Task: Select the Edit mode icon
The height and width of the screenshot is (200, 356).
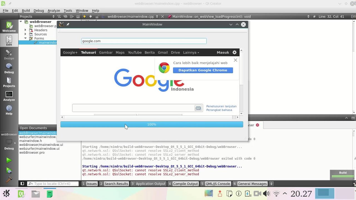Action: 9,41
